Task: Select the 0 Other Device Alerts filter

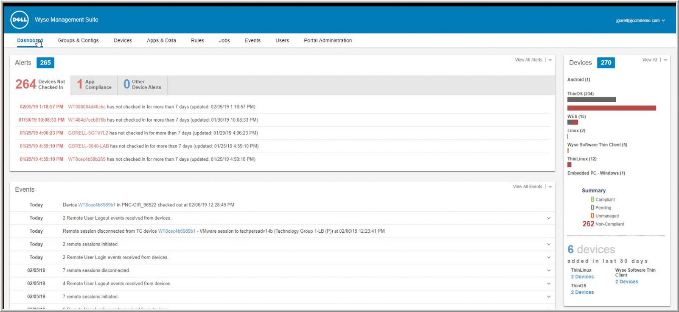Action: [x=143, y=84]
